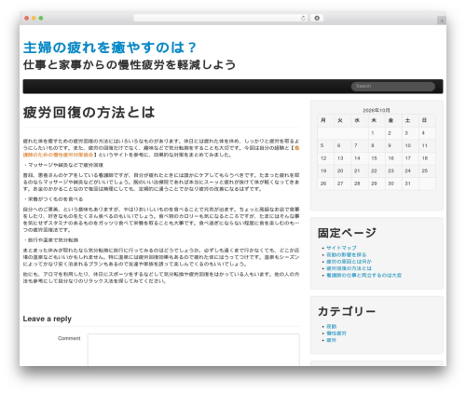This screenshot has height=394, width=466.
Task: Open the 疲労の原因とは何か page link
Action: pyautogui.click(x=349, y=262)
